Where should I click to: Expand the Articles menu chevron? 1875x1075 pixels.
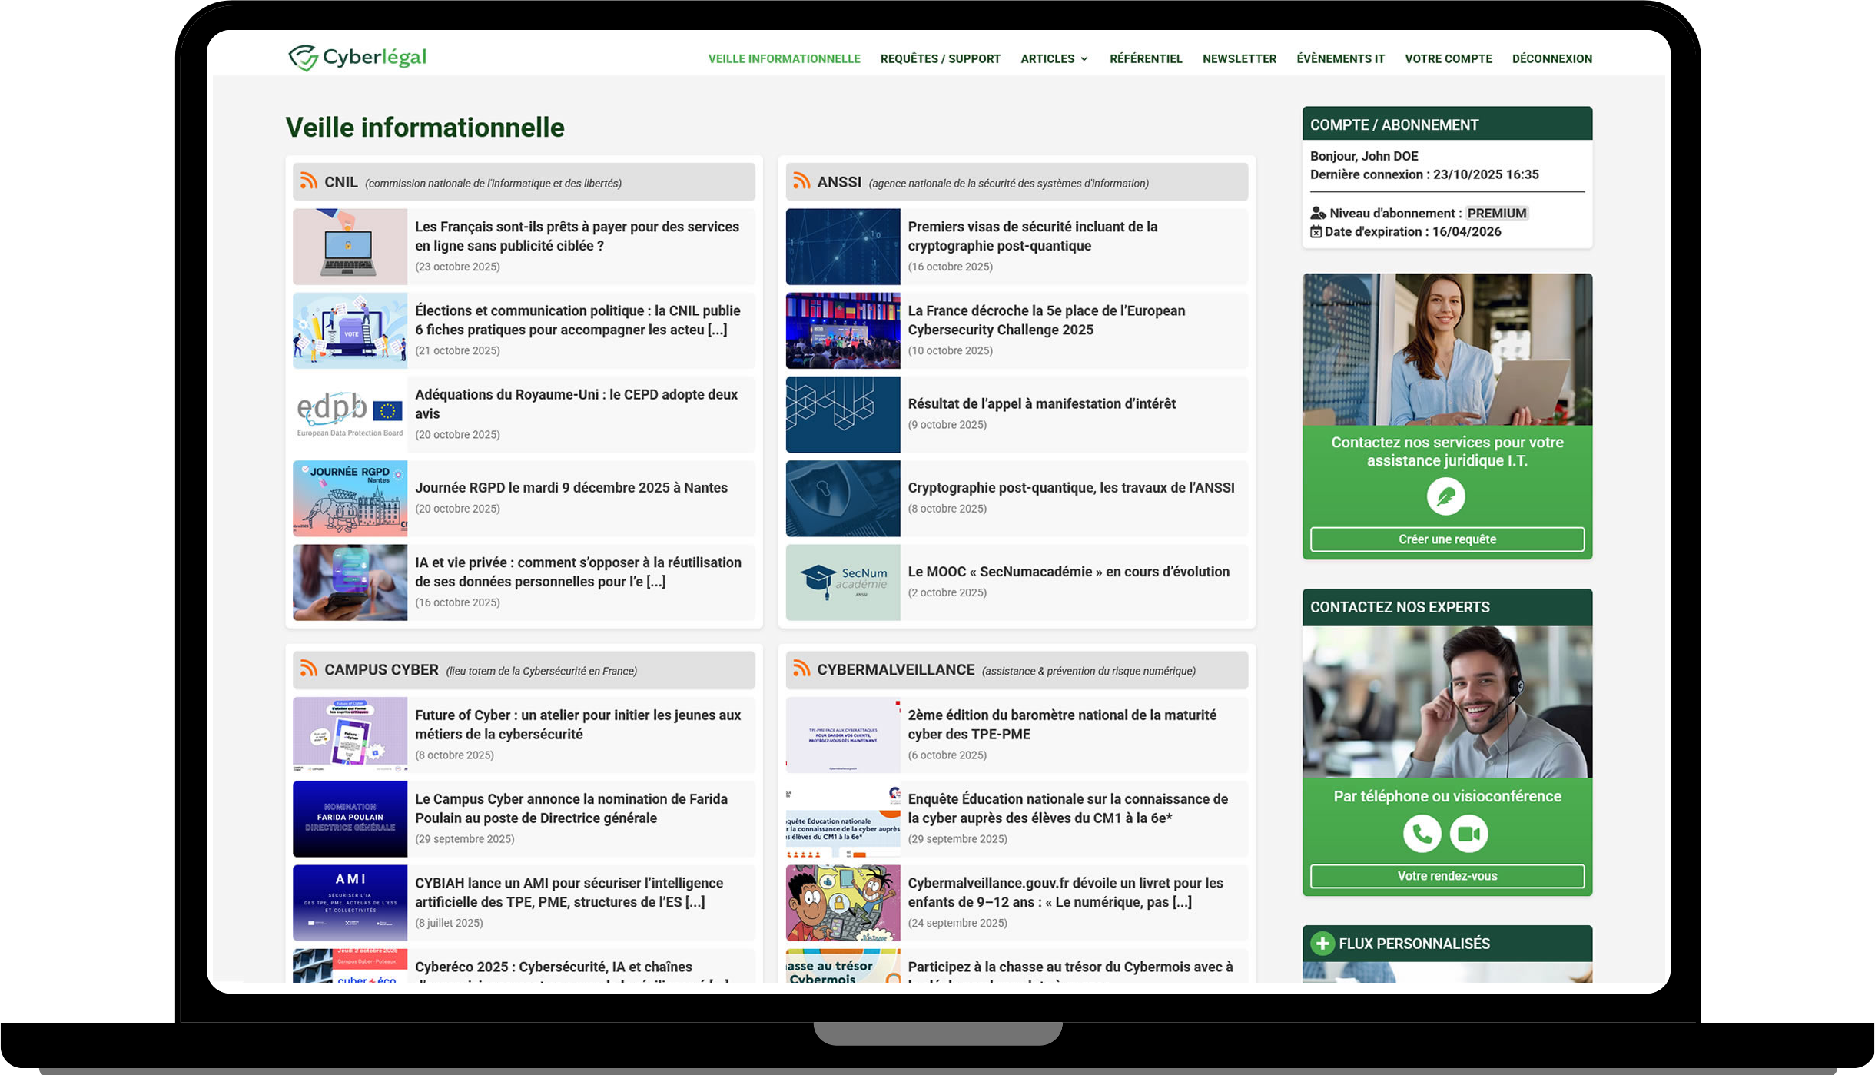coord(1084,59)
